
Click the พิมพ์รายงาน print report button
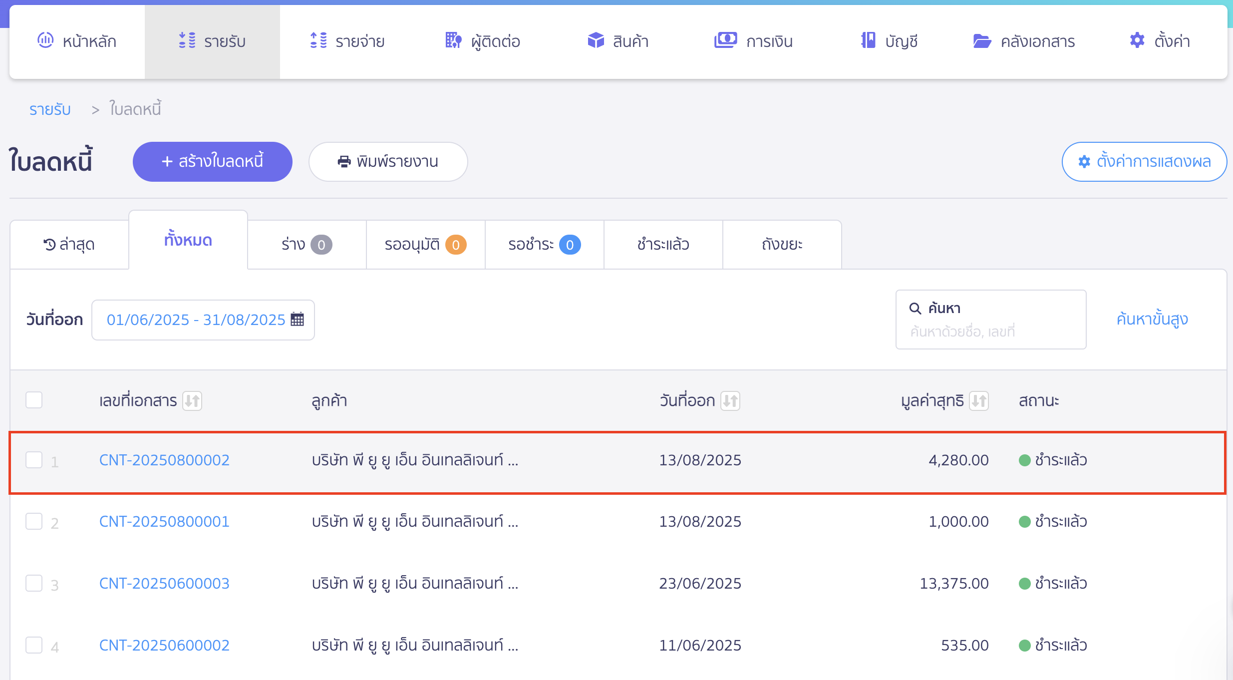click(388, 162)
